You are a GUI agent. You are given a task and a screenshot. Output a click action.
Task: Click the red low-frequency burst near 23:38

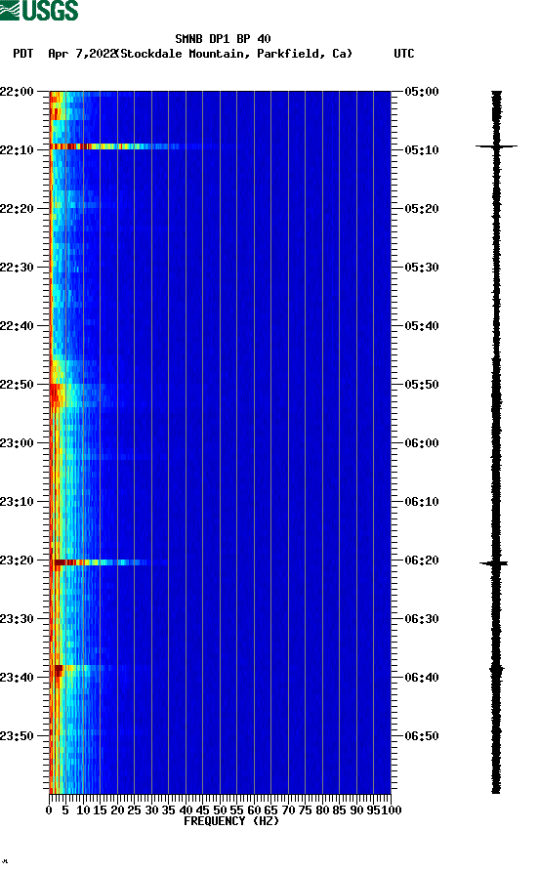[58, 671]
